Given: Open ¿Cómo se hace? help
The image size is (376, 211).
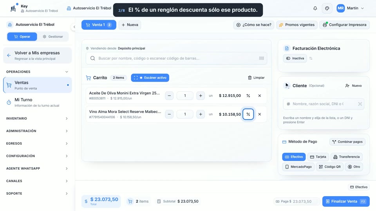Looking at the screenshot, I should click(x=254, y=25).
